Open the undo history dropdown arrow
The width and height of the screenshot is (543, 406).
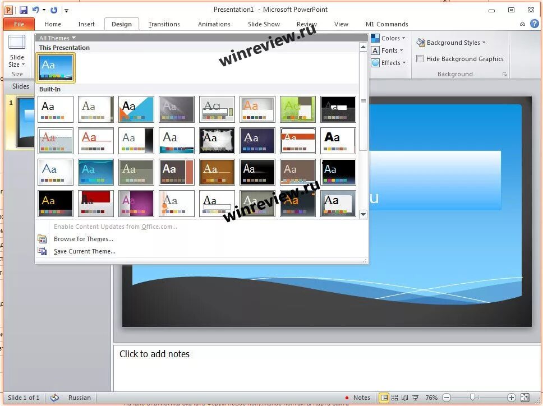click(x=44, y=10)
